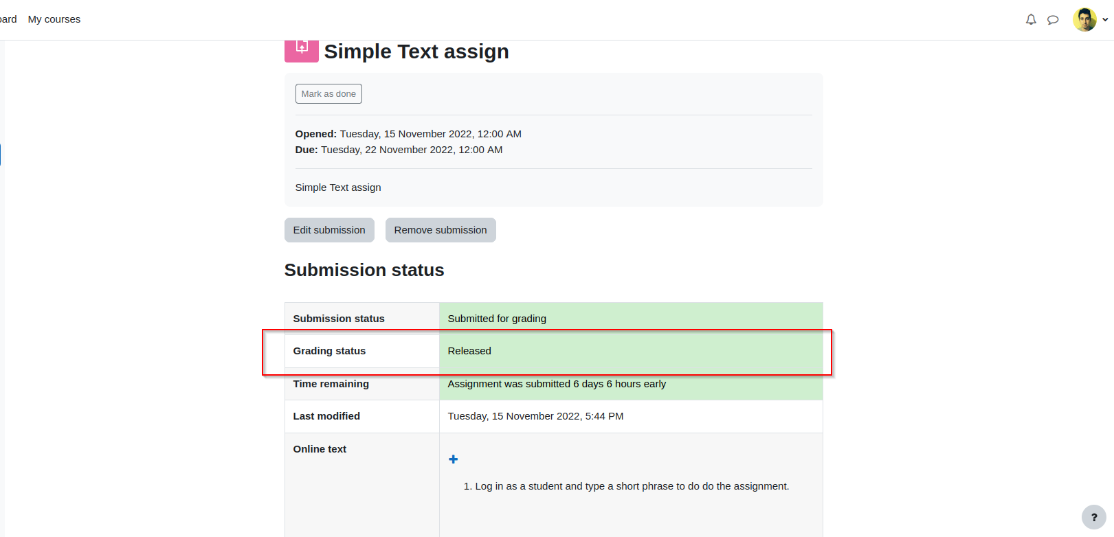Click the user profile avatar
This screenshot has width=1114, height=537.
[x=1084, y=19]
